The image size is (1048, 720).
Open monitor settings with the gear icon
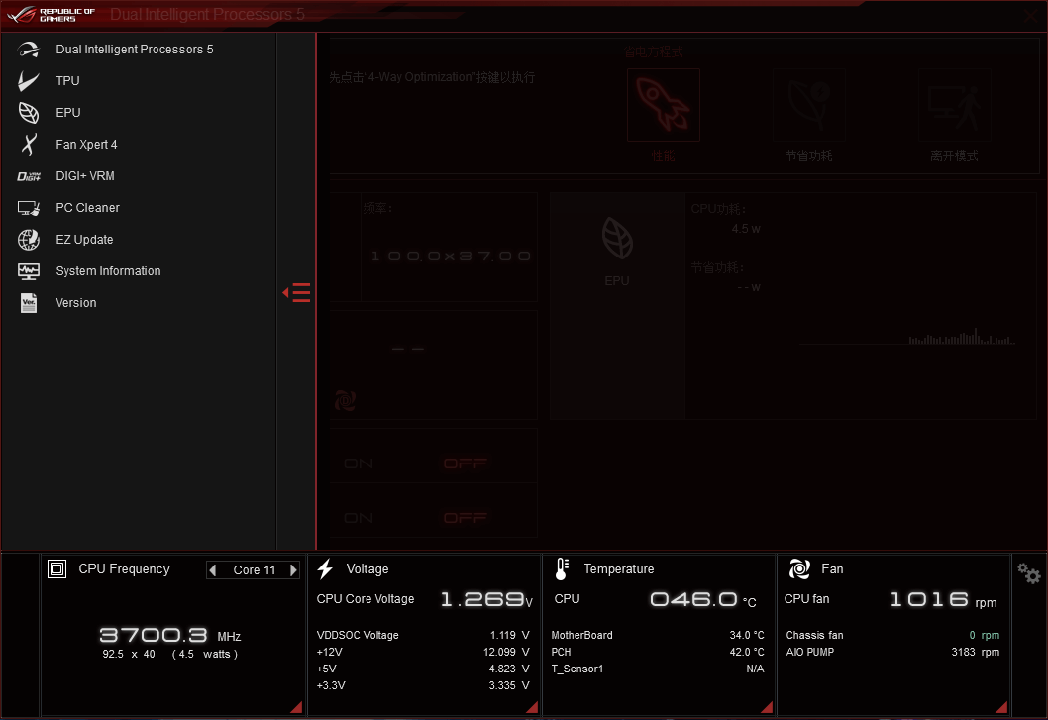point(1029,573)
